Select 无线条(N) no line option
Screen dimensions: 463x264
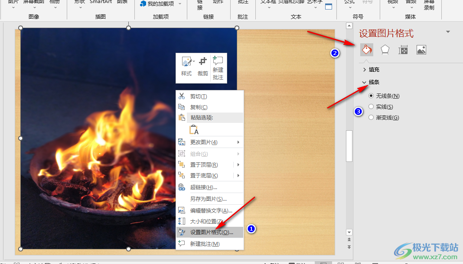[x=384, y=96]
